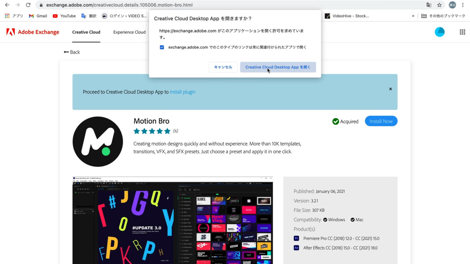The width and height of the screenshot is (470, 264).
Task: Open the Adobe account avatar
Action: click(x=440, y=32)
